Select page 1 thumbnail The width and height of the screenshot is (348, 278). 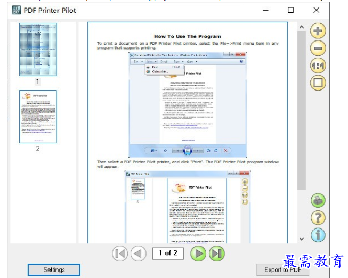pos(38,50)
